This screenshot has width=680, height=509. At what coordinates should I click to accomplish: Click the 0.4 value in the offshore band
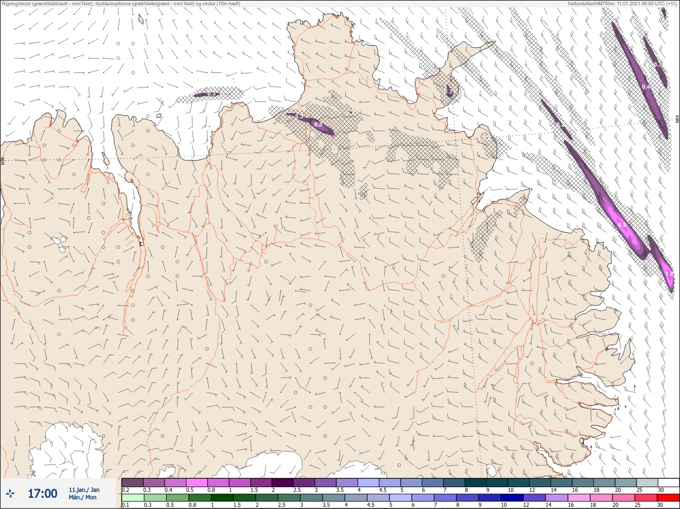[645, 87]
